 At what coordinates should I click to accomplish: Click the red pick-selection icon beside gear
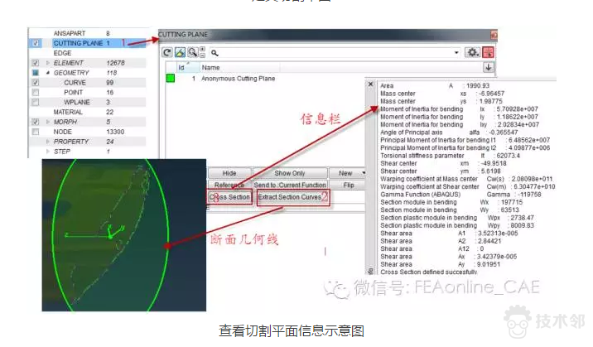click(x=488, y=52)
